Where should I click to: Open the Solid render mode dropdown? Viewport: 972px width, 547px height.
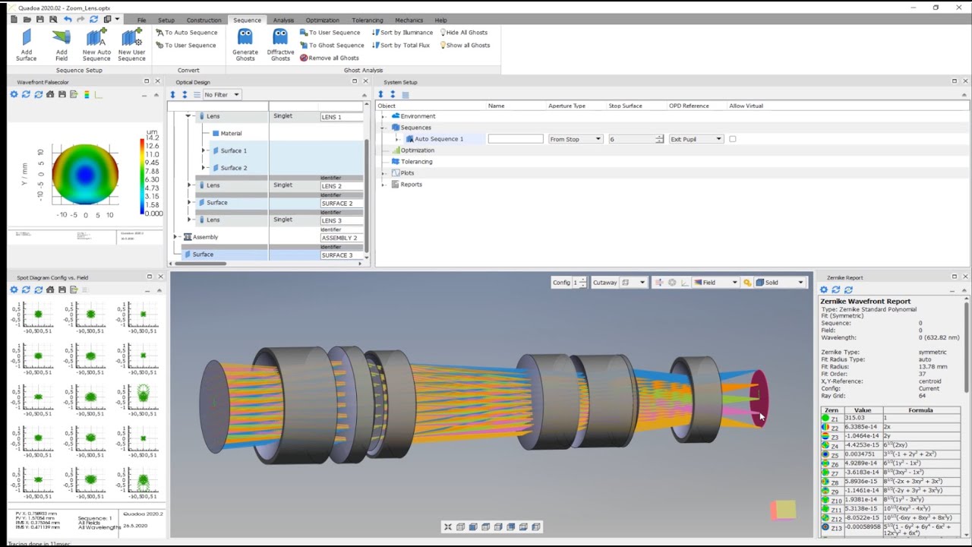click(x=780, y=283)
